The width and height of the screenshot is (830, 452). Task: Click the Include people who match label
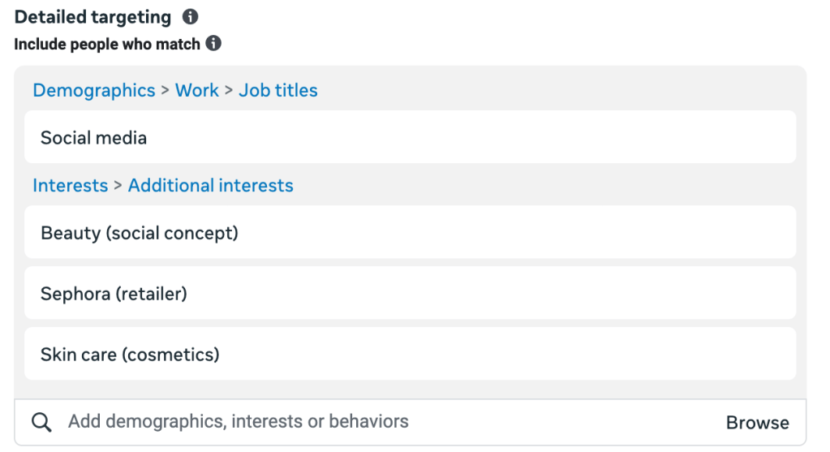click(107, 44)
